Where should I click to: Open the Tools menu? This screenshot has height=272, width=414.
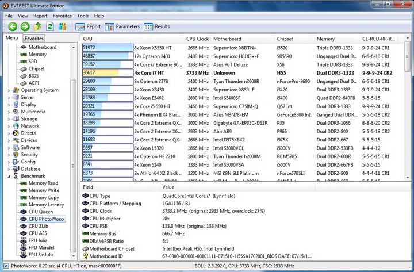point(83,16)
